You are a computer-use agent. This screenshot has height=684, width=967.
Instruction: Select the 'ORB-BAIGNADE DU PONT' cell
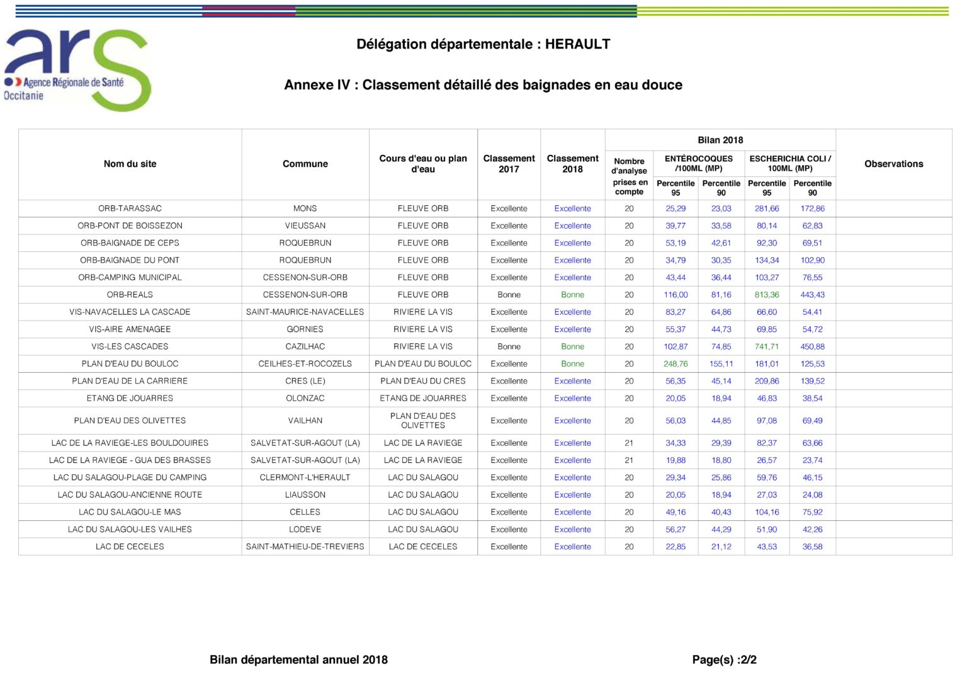pyautogui.click(x=130, y=260)
